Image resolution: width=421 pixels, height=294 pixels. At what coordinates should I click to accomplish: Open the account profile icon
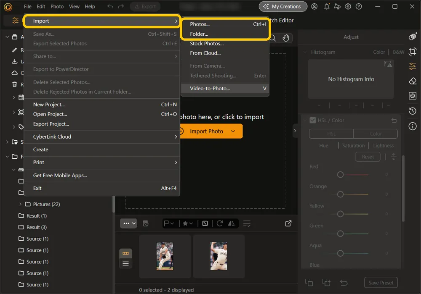314,6
